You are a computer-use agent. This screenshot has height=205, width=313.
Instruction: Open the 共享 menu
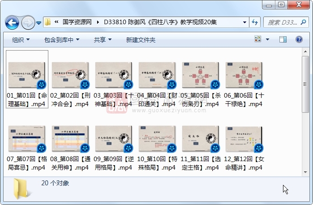coord(103,40)
